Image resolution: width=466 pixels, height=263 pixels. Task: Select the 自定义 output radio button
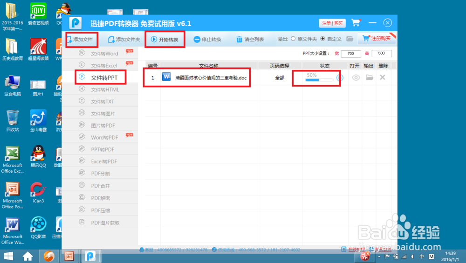[x=322, y=39]
